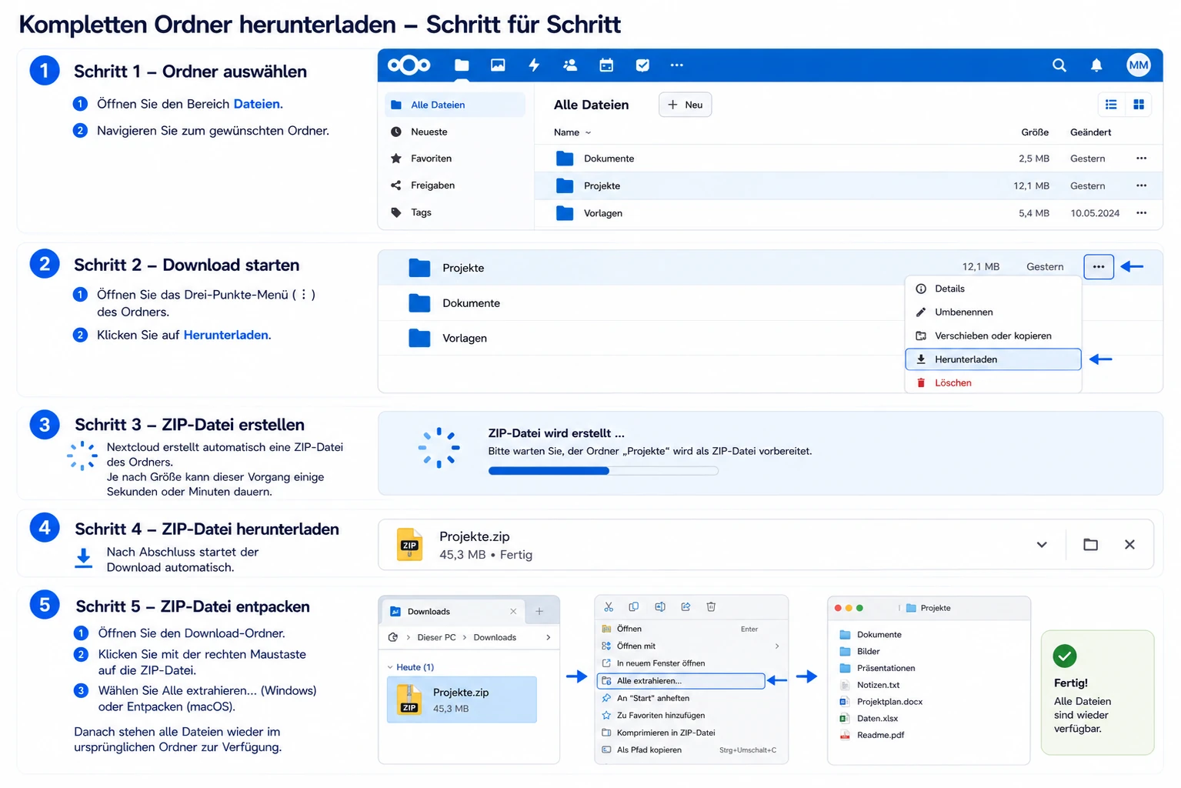
Task: Click the refresh icon in the Explorer address bar
Action: coord(393,637)
